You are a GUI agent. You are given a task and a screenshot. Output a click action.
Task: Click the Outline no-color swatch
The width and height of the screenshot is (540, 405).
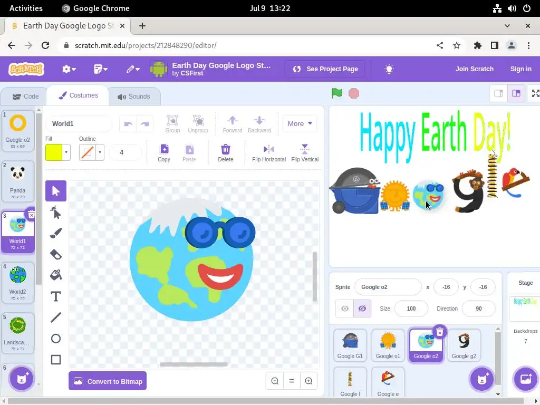(88, 152)
